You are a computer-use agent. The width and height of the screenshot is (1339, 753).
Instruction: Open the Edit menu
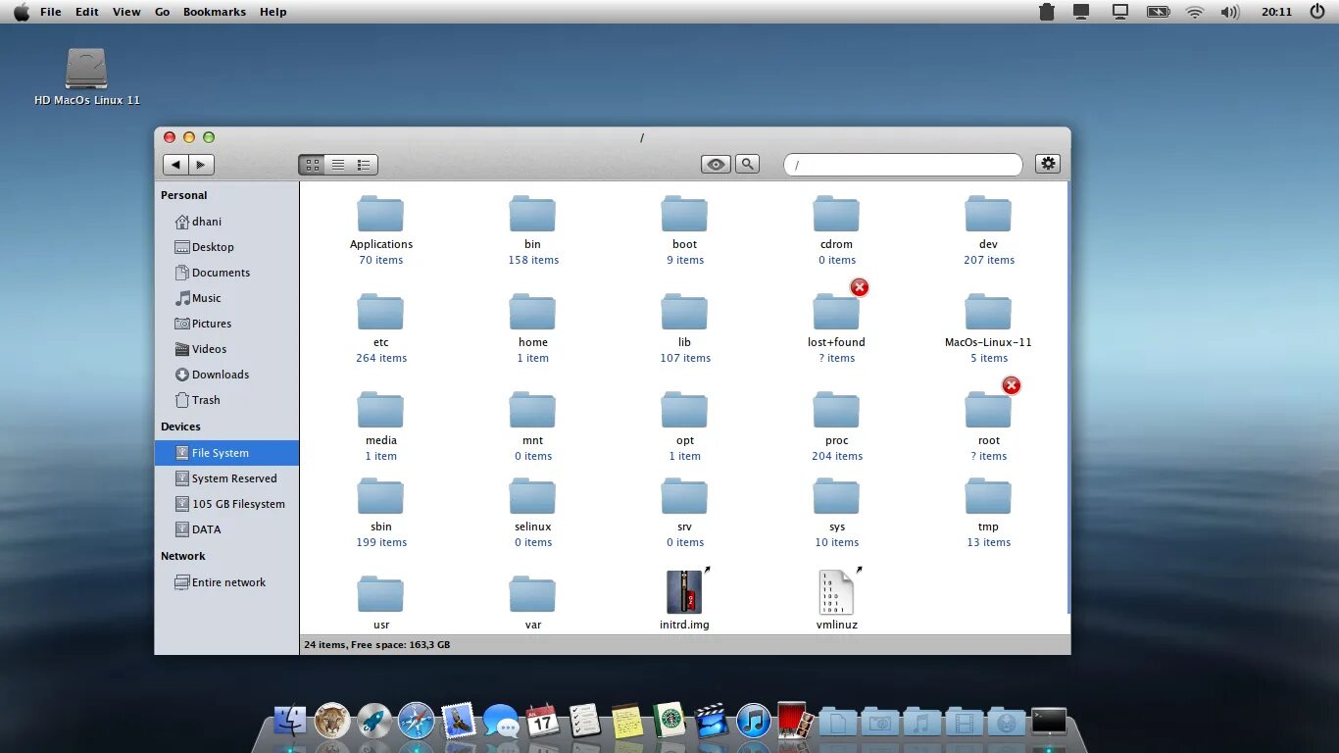[x=87, y=12]
